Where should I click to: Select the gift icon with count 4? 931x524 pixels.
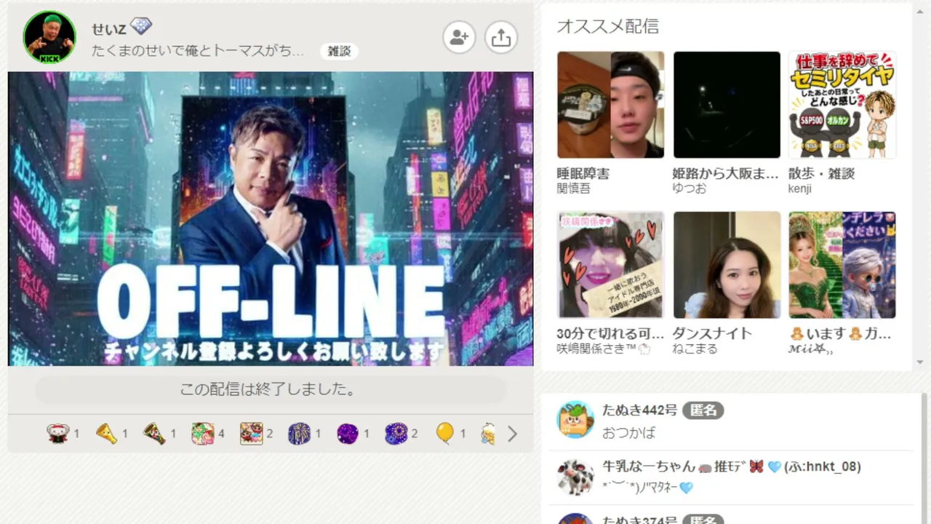203,434
